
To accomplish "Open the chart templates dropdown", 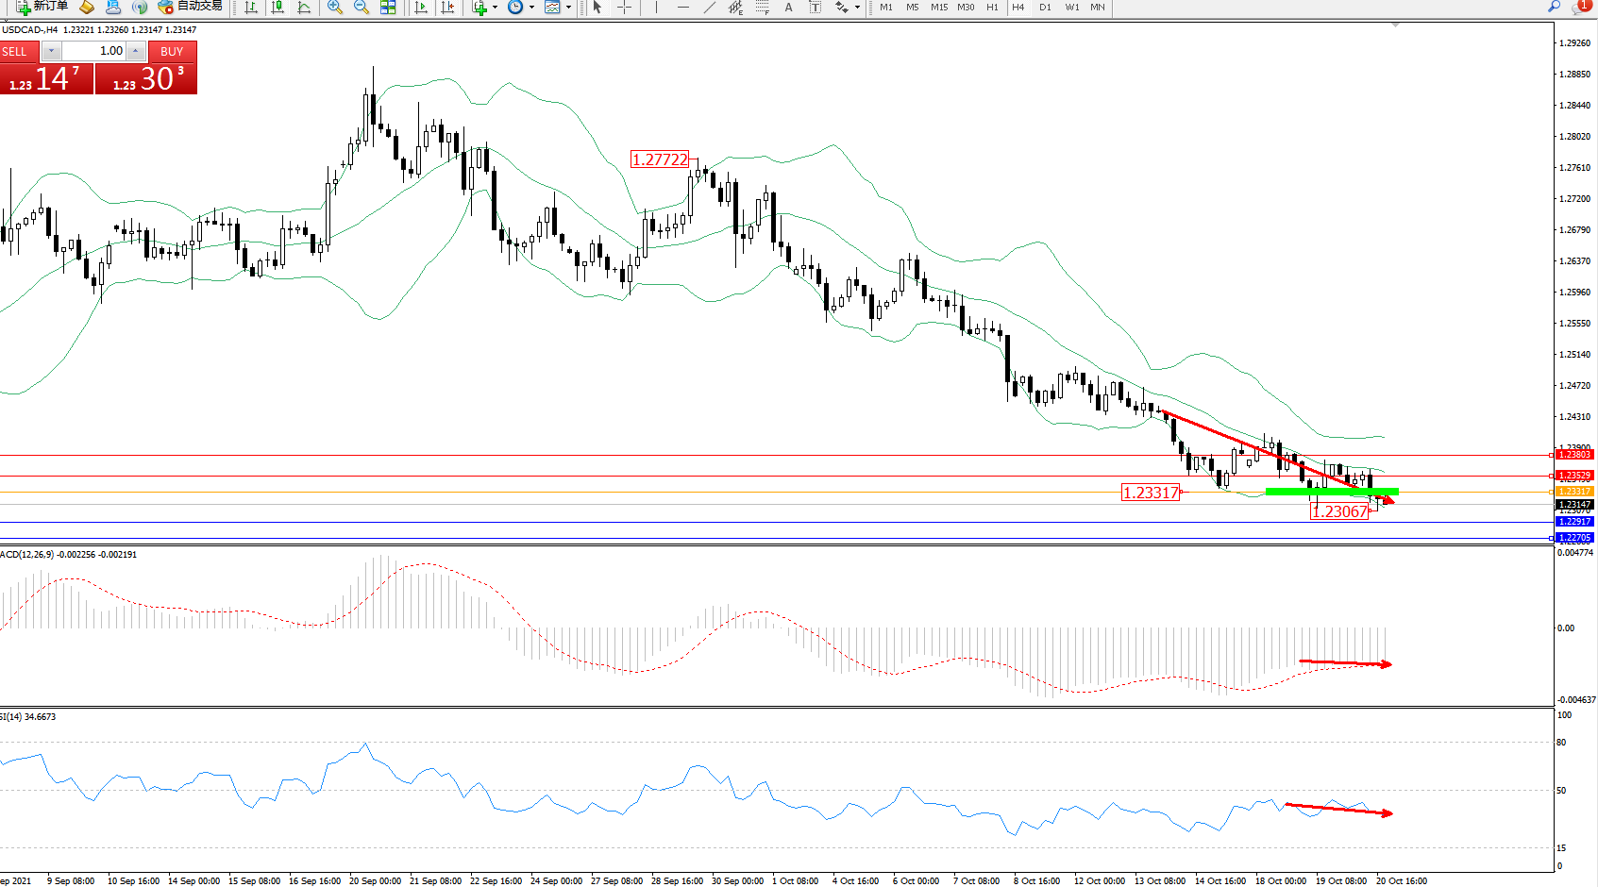I will tap(568, 7).
